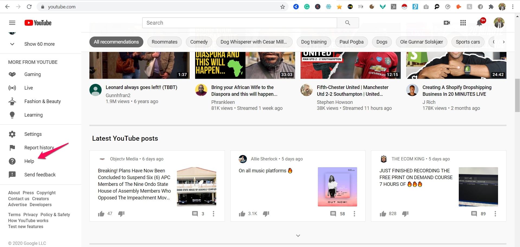Open Bring your African Wife video title
Viewport: 520px width, 247px height.
tap(244, 91)
